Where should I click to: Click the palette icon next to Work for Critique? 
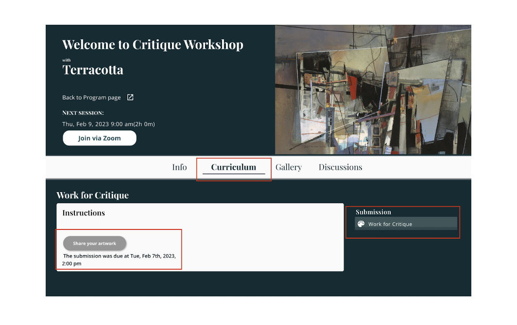[361, 224]
